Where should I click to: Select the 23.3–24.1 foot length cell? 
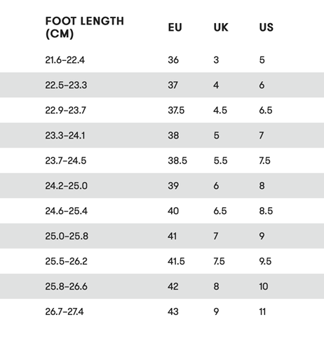pyautogui.click(x=65, y=135)
